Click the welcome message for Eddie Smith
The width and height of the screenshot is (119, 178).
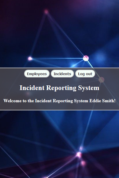[59, 101]
